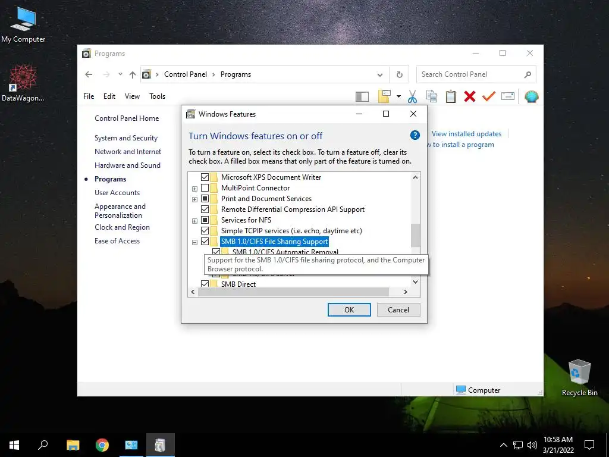Click the blue help question mark icon

(x=415, y=135)
